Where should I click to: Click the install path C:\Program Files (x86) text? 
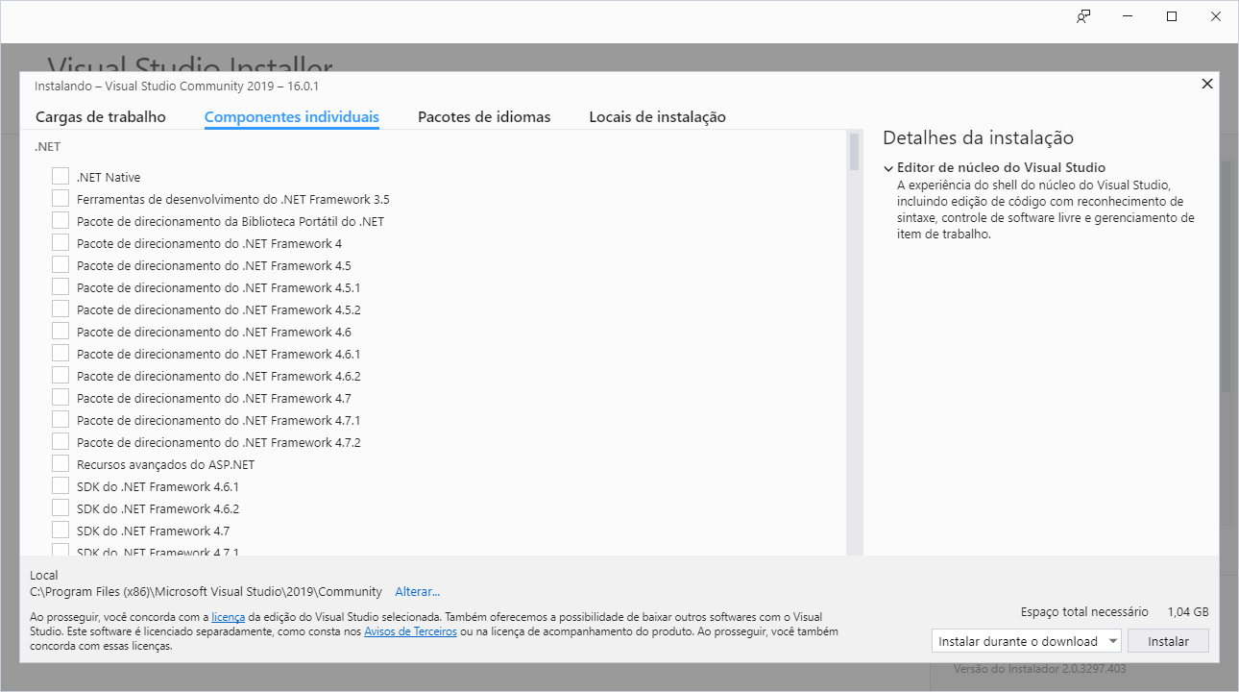click(x=206, y=592)
